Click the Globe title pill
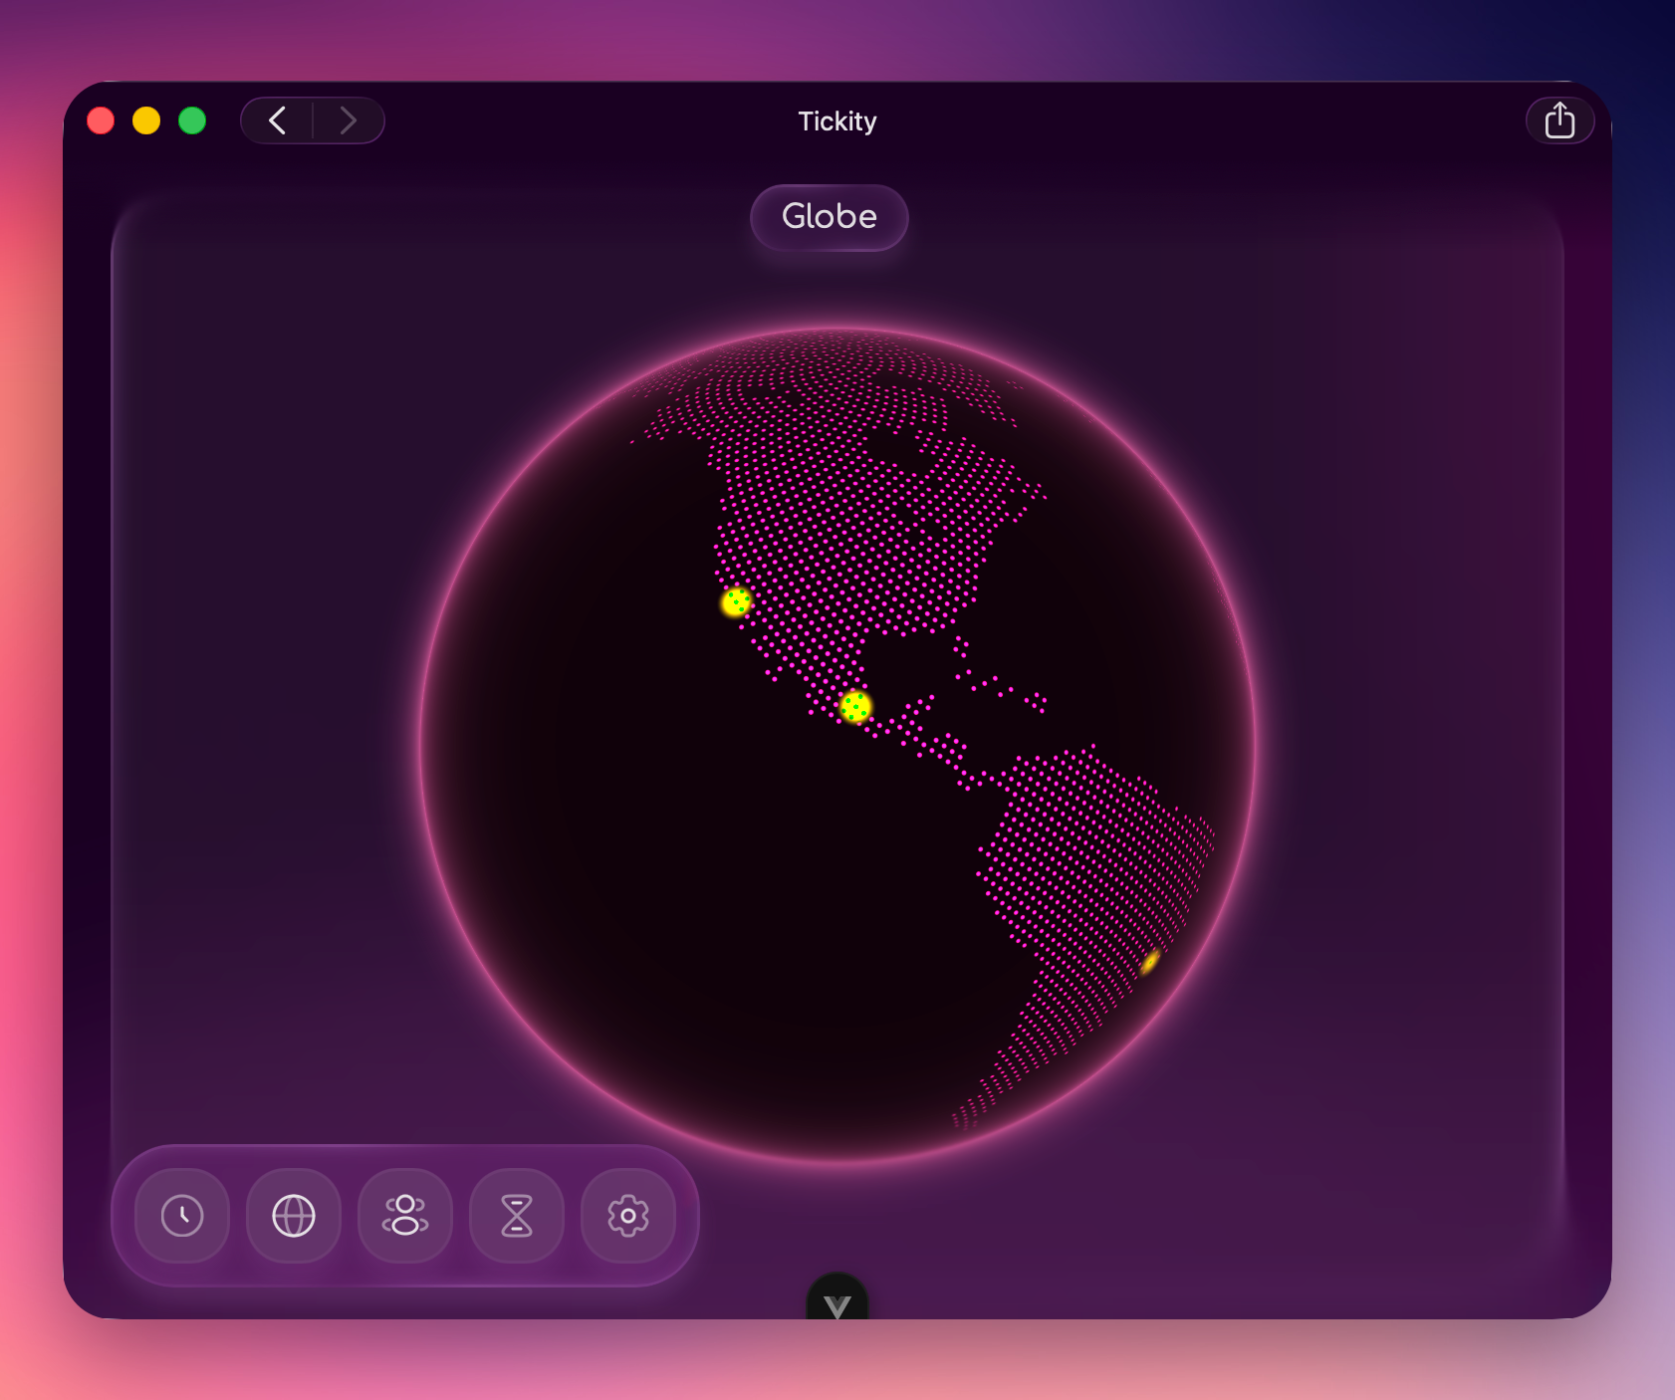The width and height of the screenshot is (1675, 1400). [x=830, y=217]
